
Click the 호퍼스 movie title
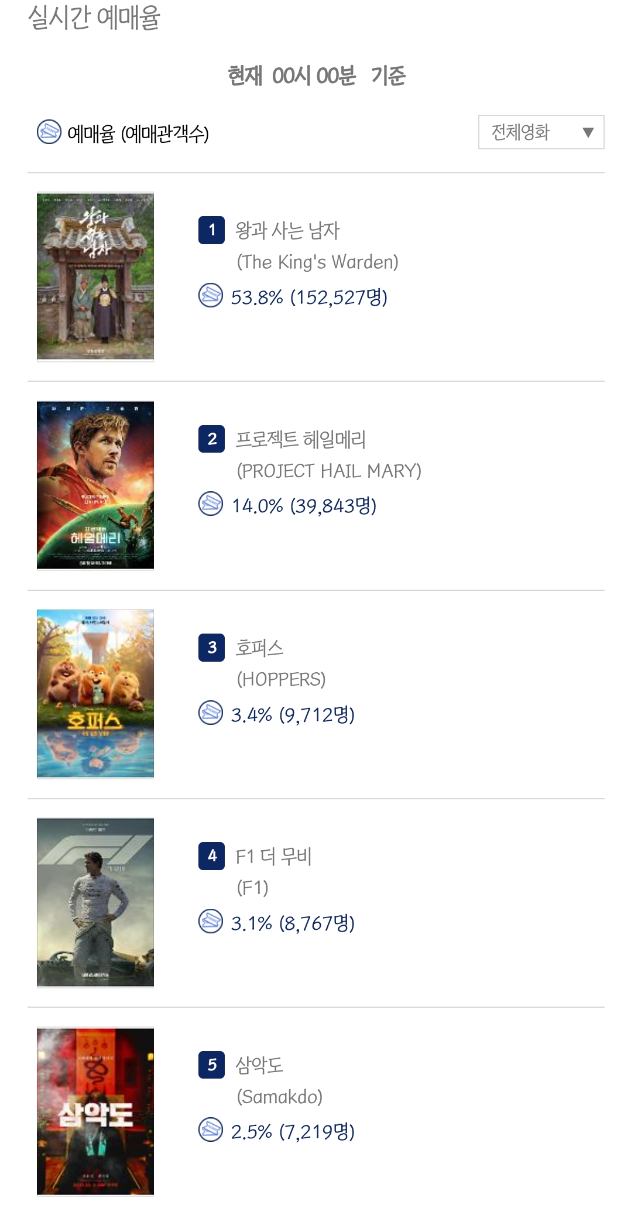[x=259, y=648]
